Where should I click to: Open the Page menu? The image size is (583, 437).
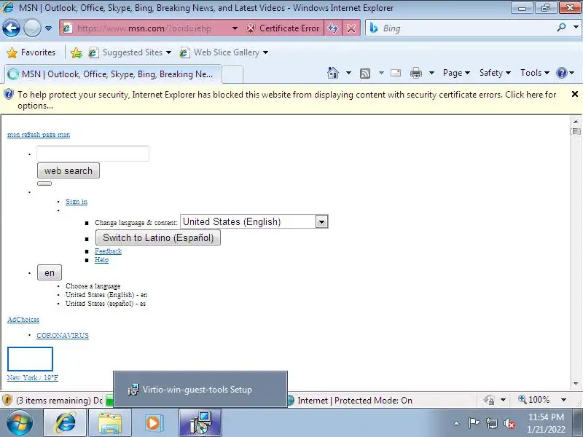(456, 73)
